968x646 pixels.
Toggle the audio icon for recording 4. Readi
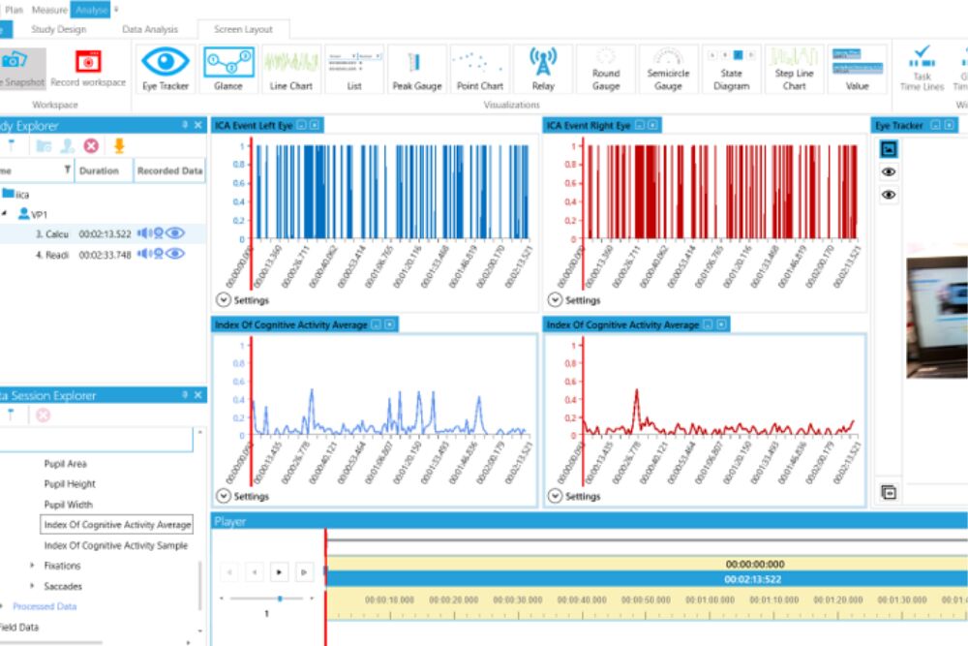point(143,254)
